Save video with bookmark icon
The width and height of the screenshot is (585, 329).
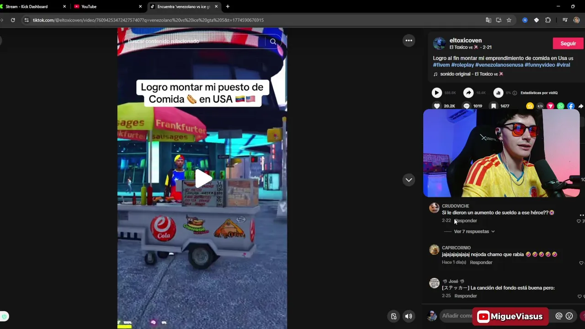[x=494, y=106]
